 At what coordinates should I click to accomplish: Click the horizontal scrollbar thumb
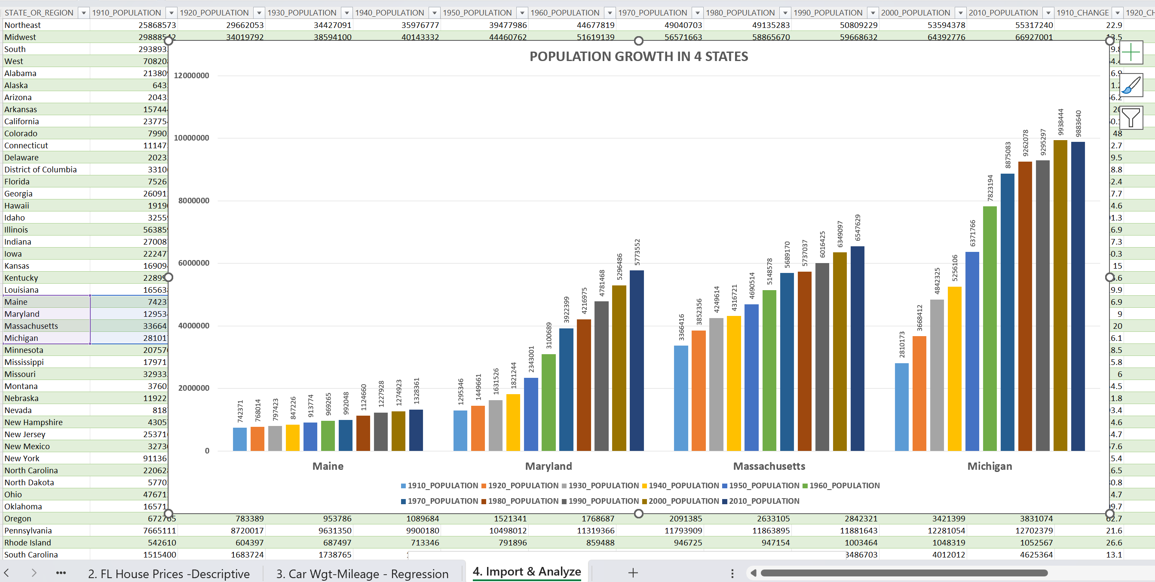(x=904, y=573)
